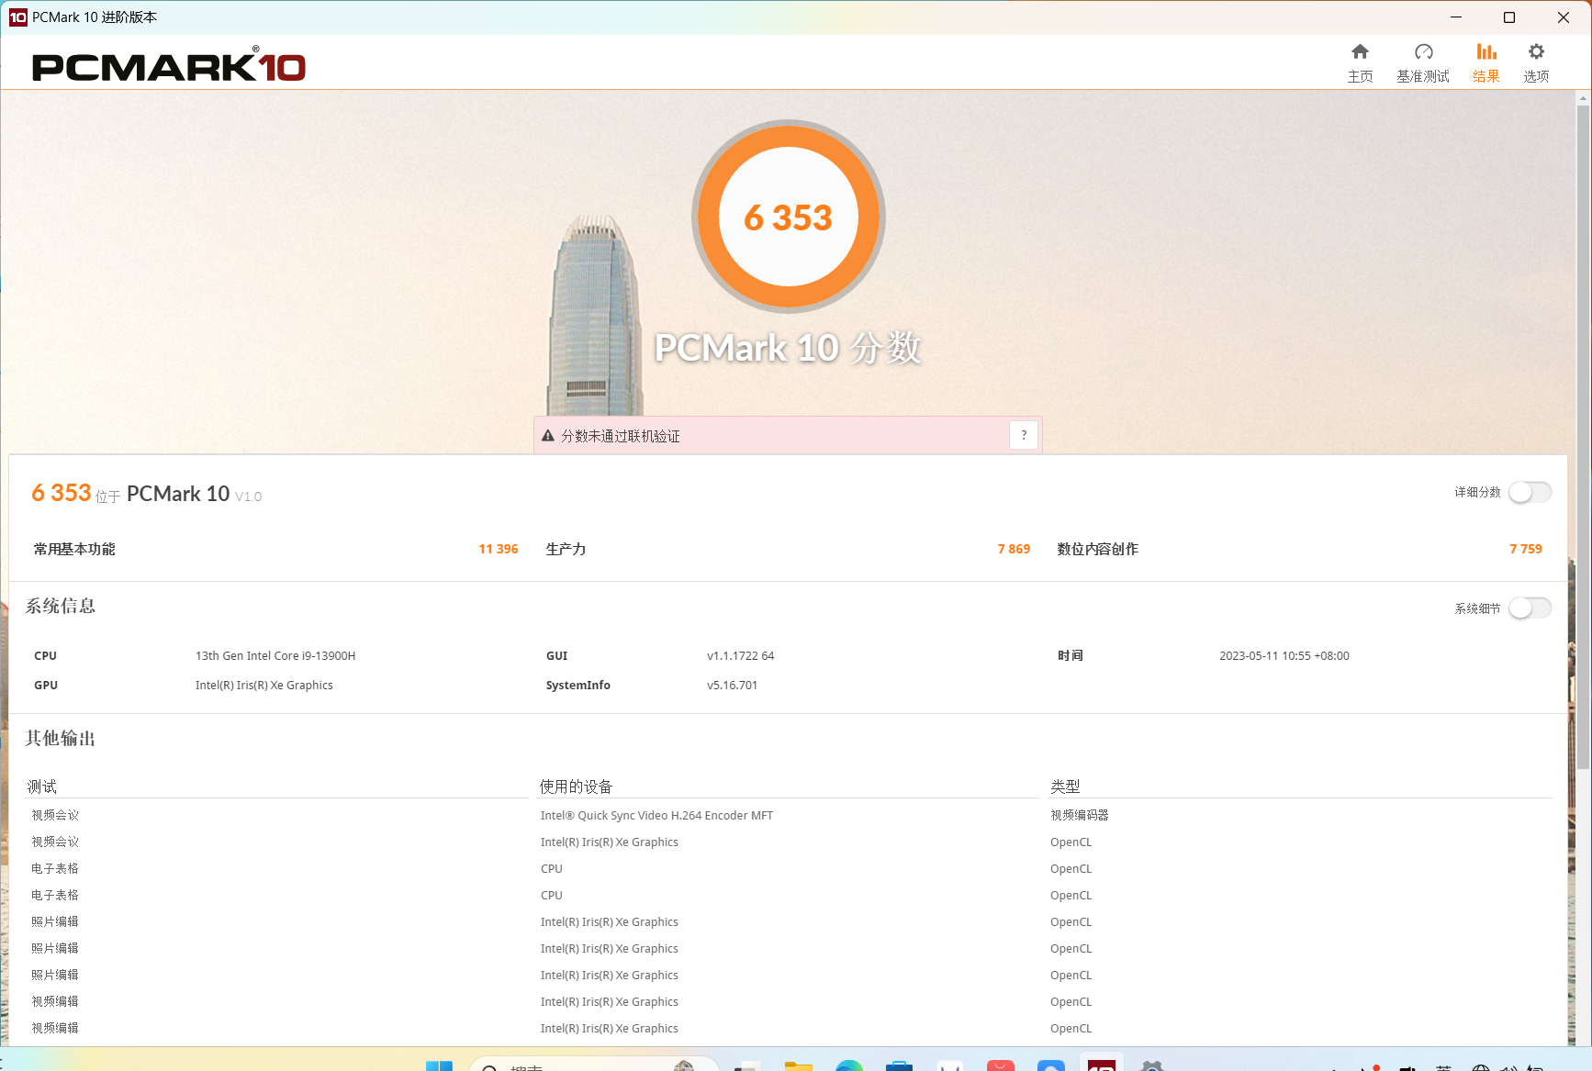This screenshot has height=1071, width=1592.
Task: Click the 7 869 productivity score
Action: pos(1014,549)
